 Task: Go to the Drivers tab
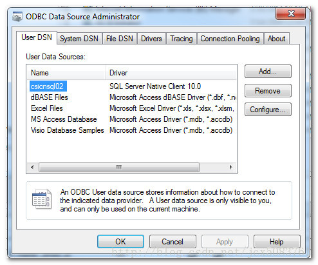click(x=151, y=39)
